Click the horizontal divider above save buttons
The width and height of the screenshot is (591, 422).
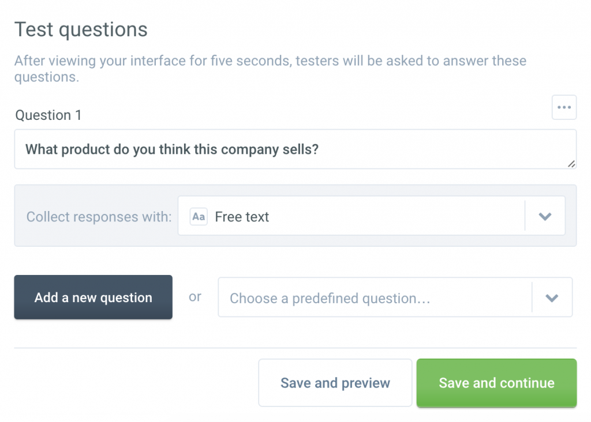click(295, 348)
